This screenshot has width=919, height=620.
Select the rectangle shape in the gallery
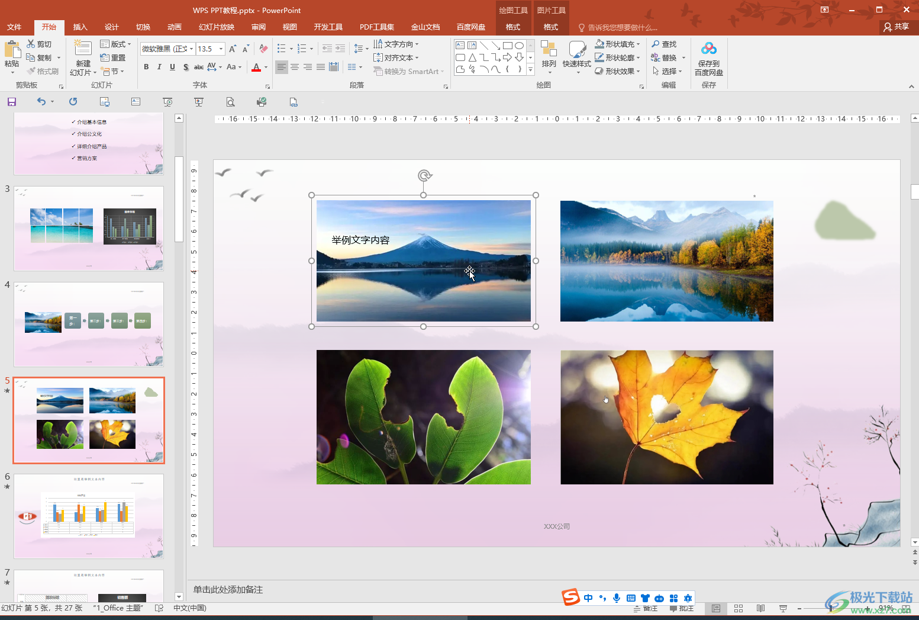[x=507, y=46]
